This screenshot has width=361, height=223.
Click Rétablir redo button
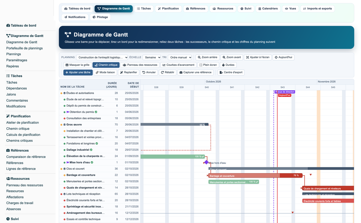[168, 72]
